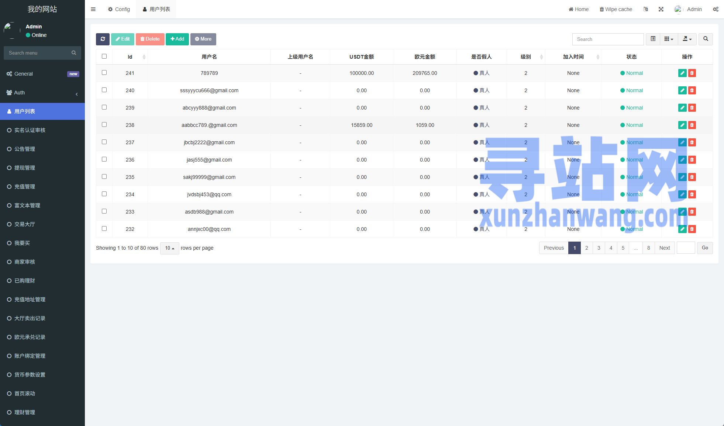Viewport: 724px width, 426px height.
Task: Select checkbox for user 789789
Action: click(104, 73)
